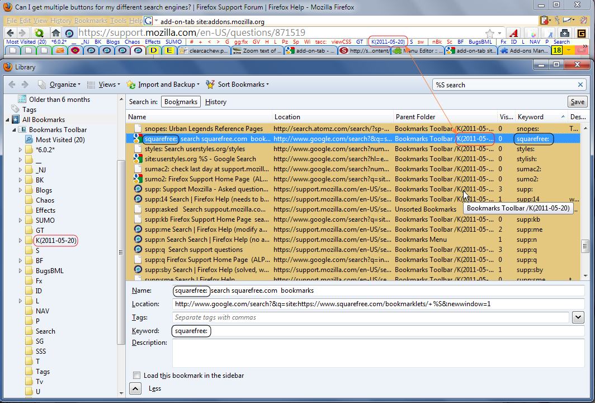
Task: Switch to the clearcachew.p... tab
Action: click(x=204, y=50)
